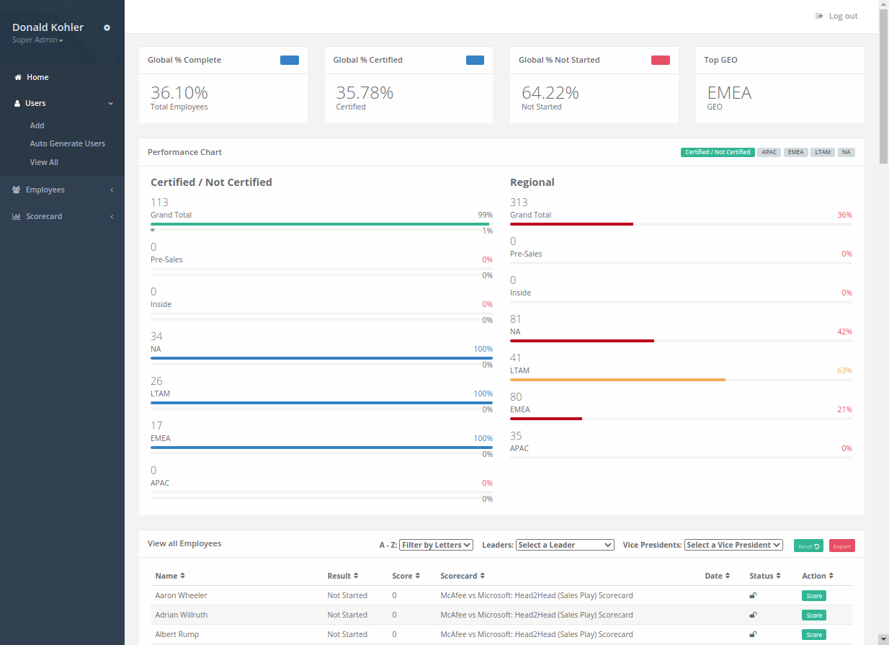Click the sort icon beside Name header
Viewport: 889px width, 645px height.
[x=182, y=576]
